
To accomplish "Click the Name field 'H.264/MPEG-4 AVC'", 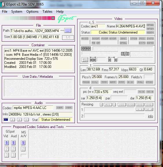I will pyautogui.click(x=130, y=26).
